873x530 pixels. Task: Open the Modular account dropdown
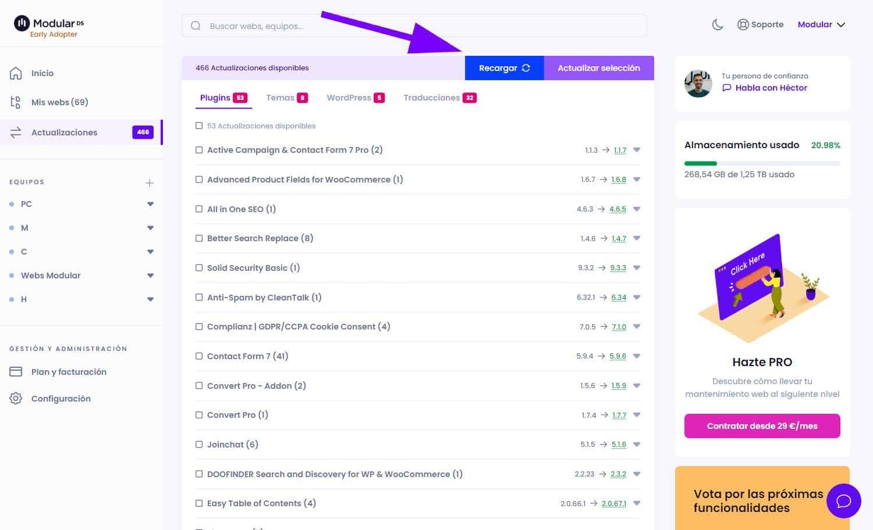[x=821, y=24]
